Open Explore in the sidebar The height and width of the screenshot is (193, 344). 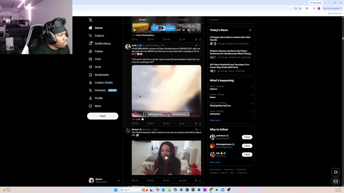coord(96,36)
